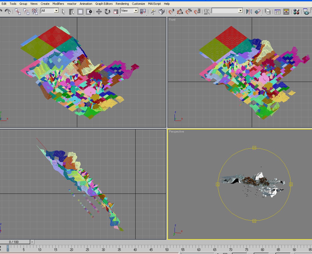Click the time slider next-frame arrow
Screen dimensions: 312x254
tap(32, 242)
